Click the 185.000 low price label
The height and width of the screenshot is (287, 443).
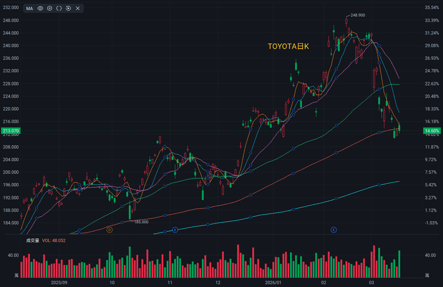141,222
